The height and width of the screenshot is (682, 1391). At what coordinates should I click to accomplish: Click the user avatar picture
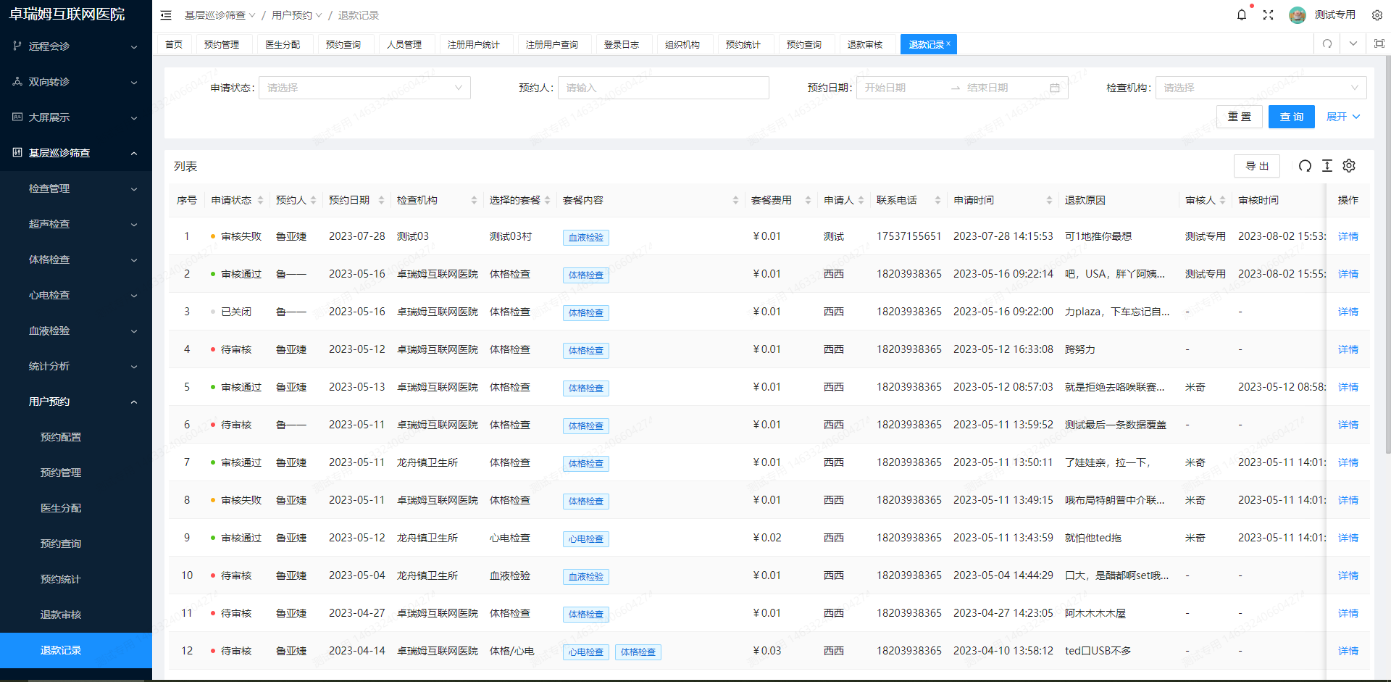(1298, 15)
